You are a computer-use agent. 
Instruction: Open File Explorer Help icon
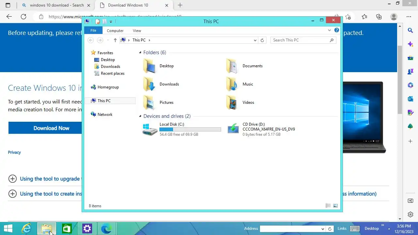[x=336, y=30]
